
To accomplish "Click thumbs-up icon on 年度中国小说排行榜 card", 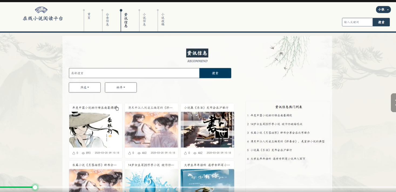I will 74,153.
